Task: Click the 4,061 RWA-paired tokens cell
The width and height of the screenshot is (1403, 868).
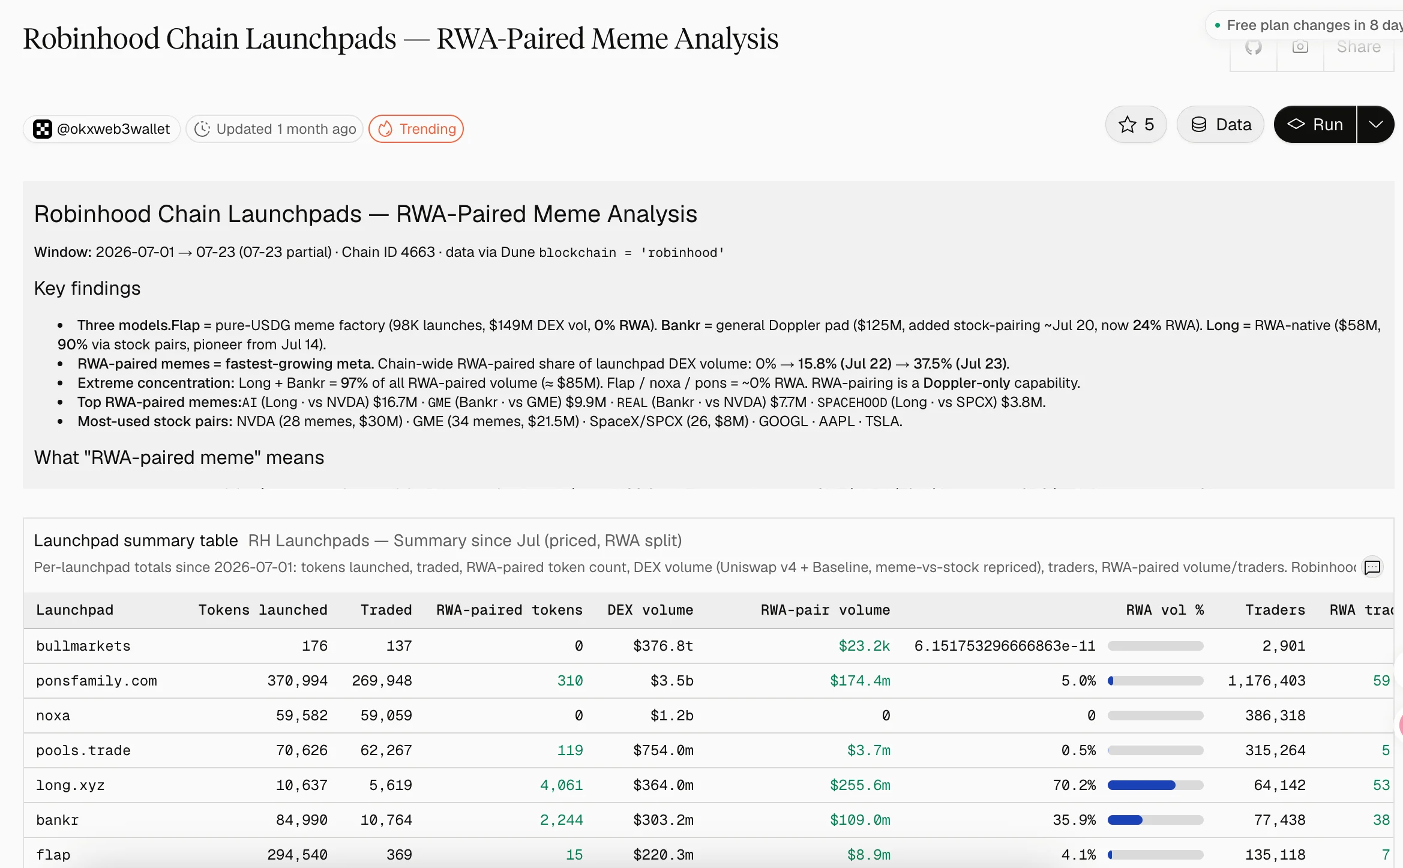Action: click(561, 785)
